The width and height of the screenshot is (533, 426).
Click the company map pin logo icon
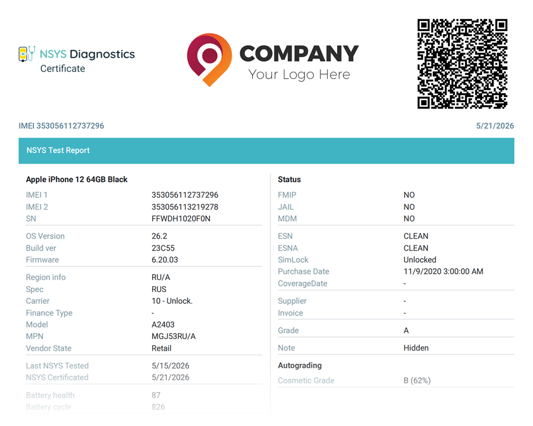click(209, 59)
